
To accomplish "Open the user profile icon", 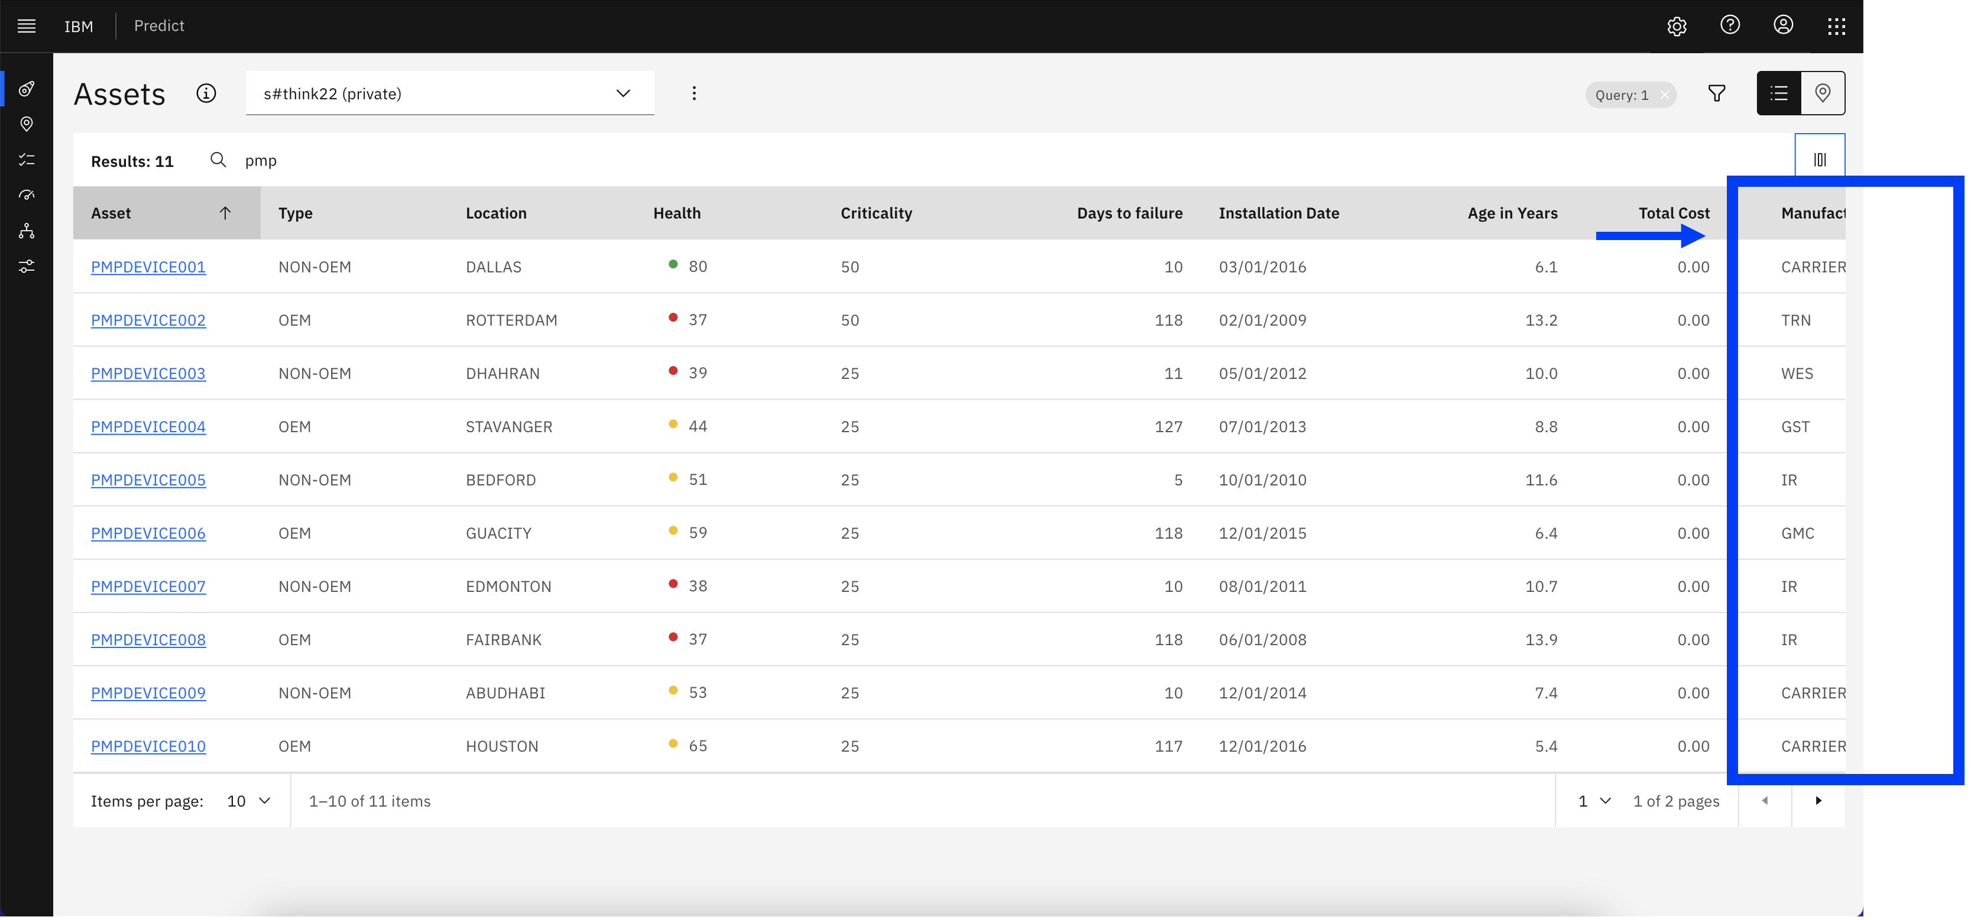I will tap(1783, 25).
